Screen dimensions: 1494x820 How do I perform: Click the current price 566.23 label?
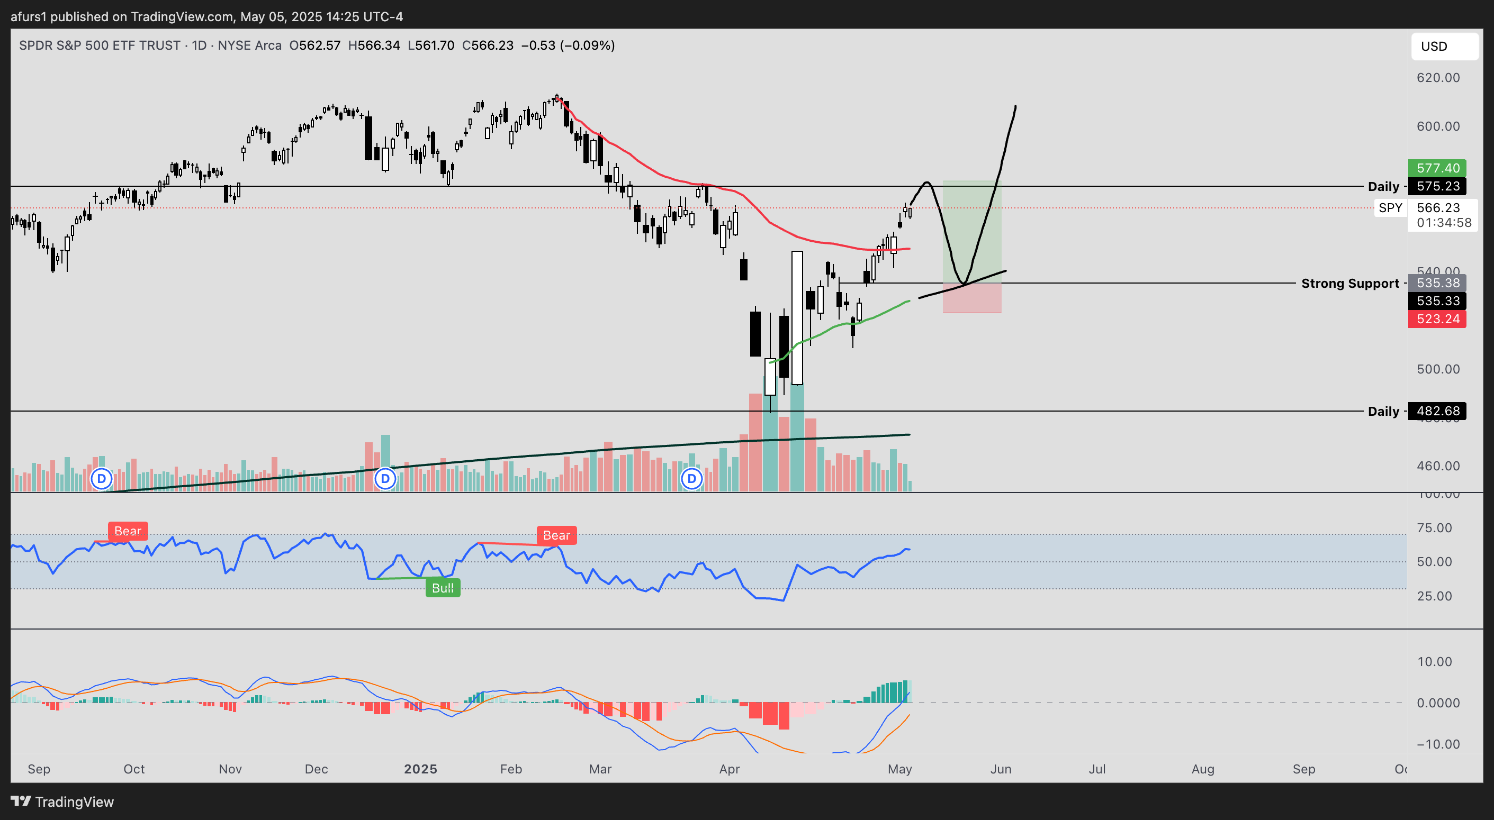pos(1438,207)
